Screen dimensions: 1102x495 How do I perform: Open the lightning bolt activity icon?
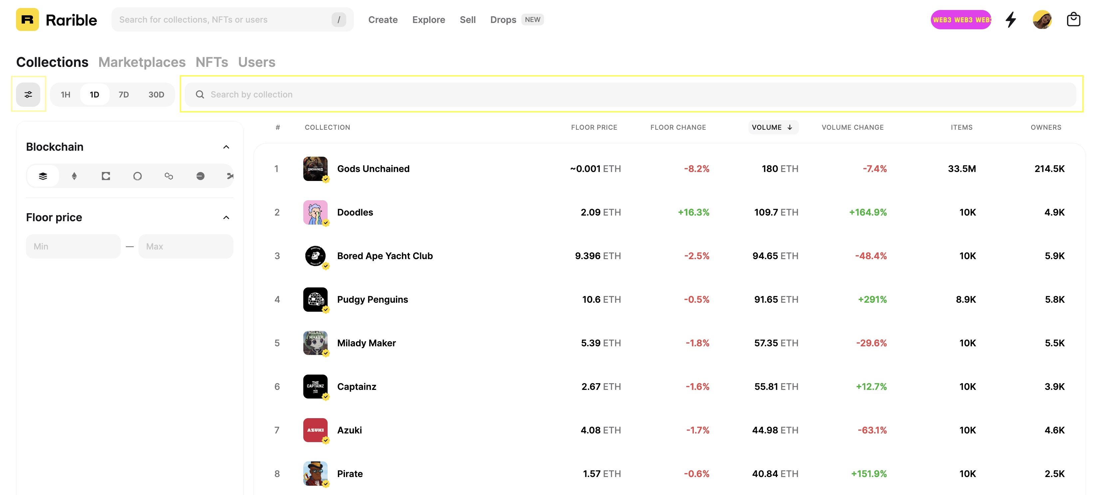coord(1011,20)
